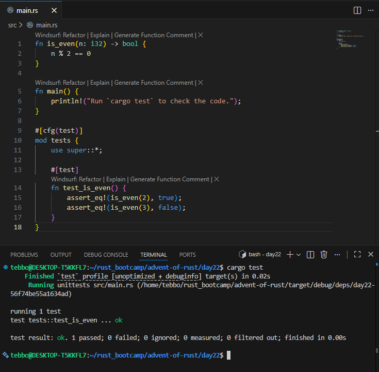Click 'n % 2 == 0' expression on line 2

71,54
